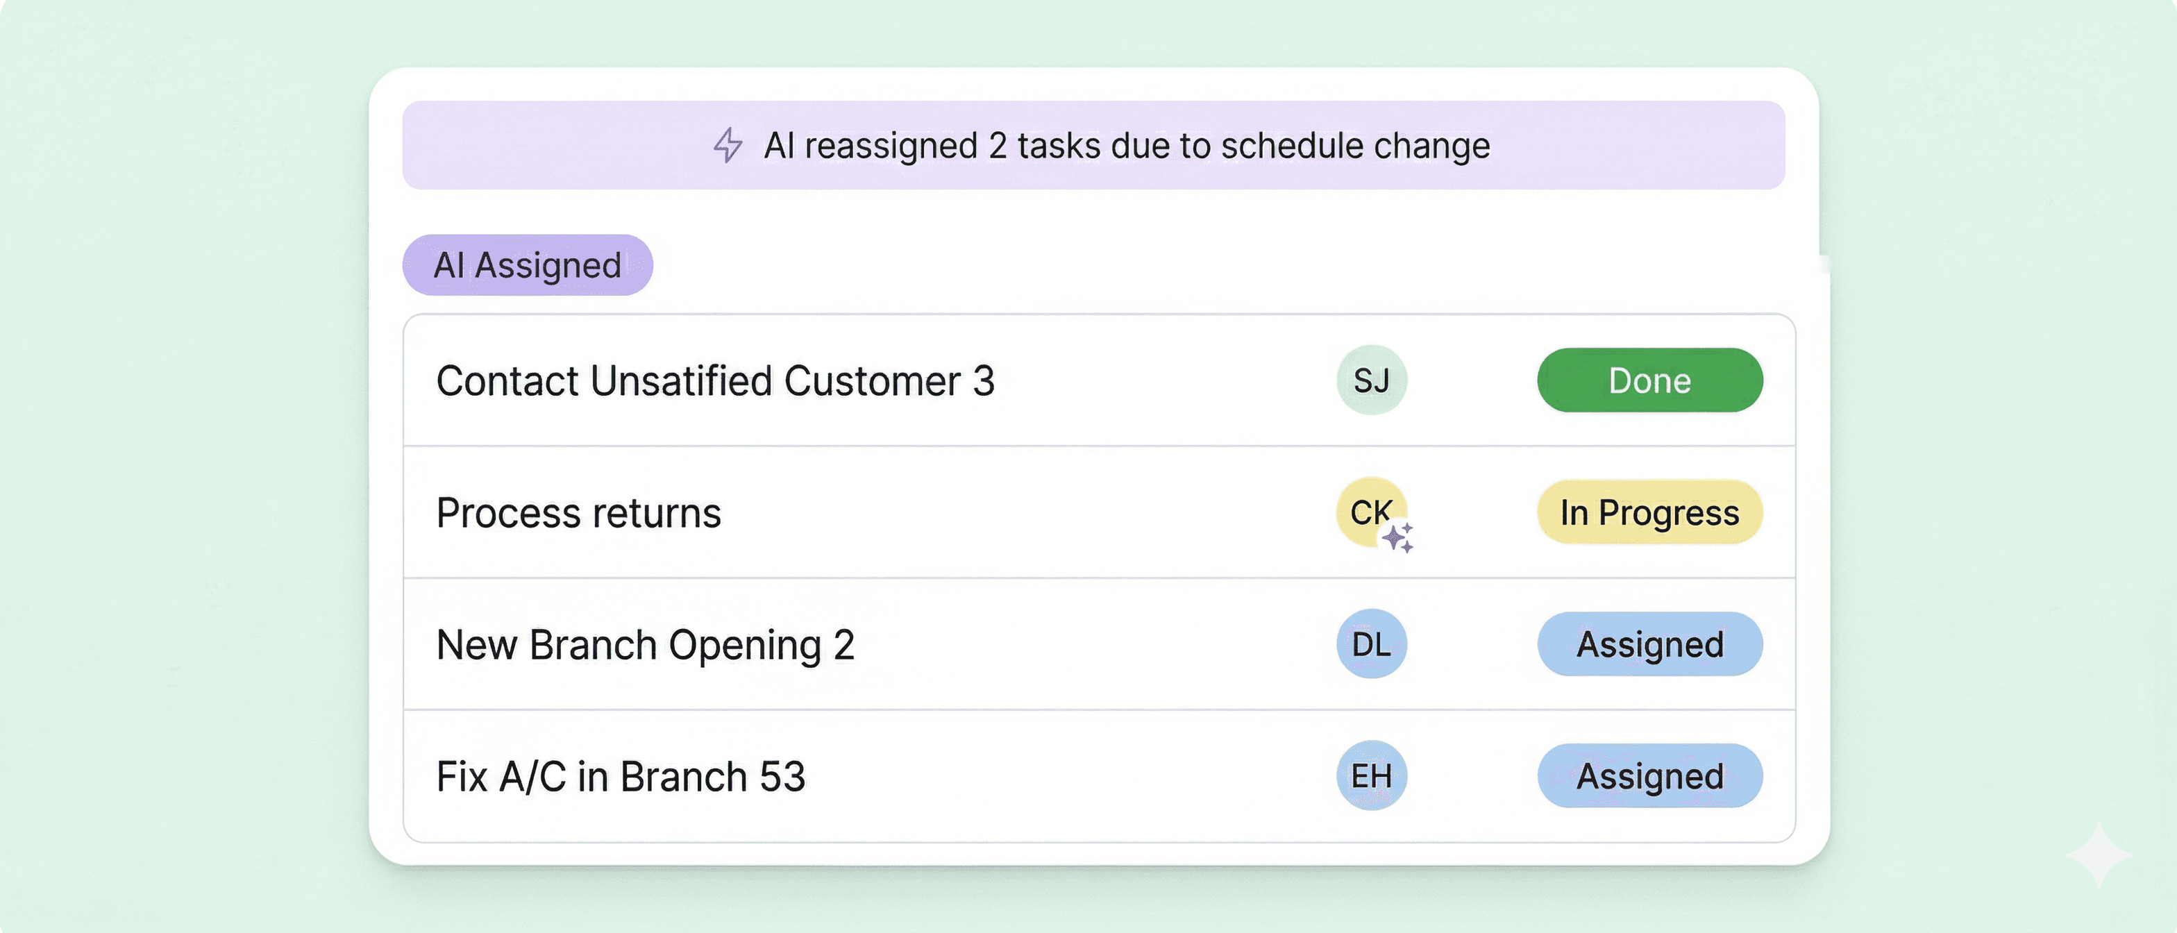The width and height of the screenshot is (2177, 933).
Task: Click the lightning bolt icon in banner
Action: coord(728,145)
